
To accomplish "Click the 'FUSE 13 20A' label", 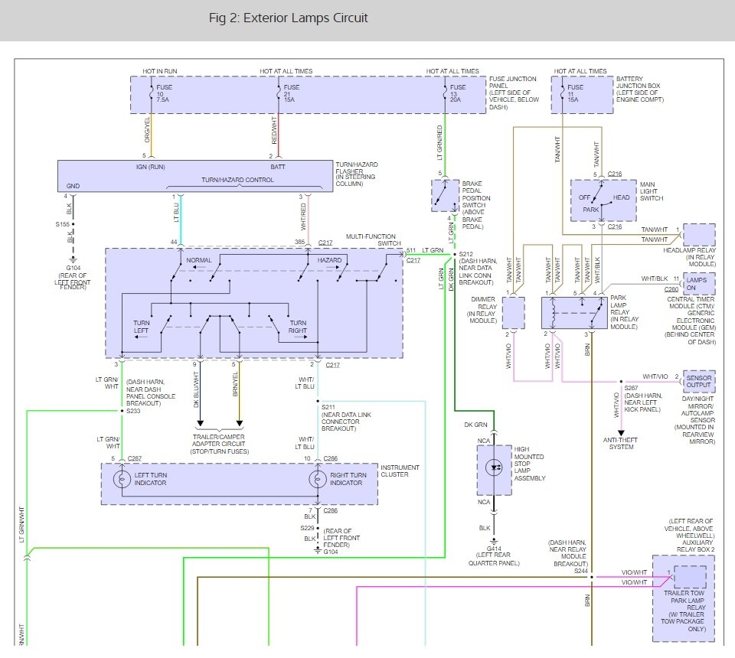I will click(x=457, y=93).
